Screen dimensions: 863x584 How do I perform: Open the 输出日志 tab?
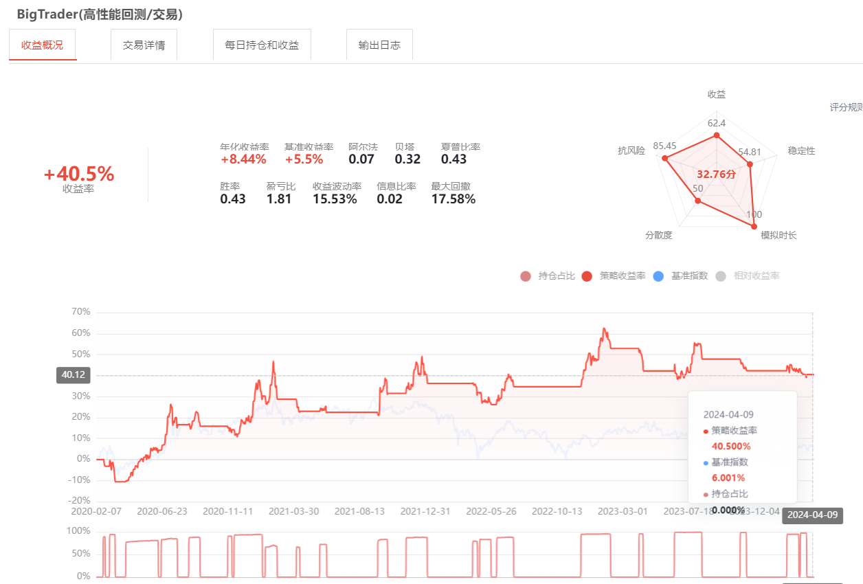[x=379, y=45]
